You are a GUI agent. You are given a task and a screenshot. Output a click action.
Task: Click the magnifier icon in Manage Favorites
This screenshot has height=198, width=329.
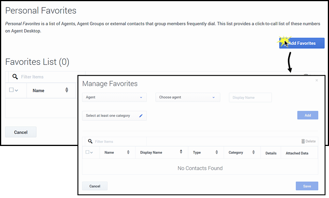click(x=90, y=142)
